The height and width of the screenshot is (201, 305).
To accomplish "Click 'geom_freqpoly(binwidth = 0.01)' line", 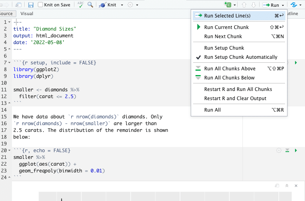I will tap(62, 171).
